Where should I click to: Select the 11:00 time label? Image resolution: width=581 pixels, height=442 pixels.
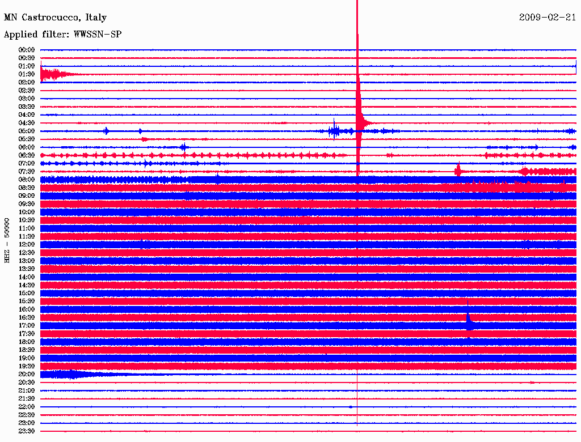[x=27, y=228]
